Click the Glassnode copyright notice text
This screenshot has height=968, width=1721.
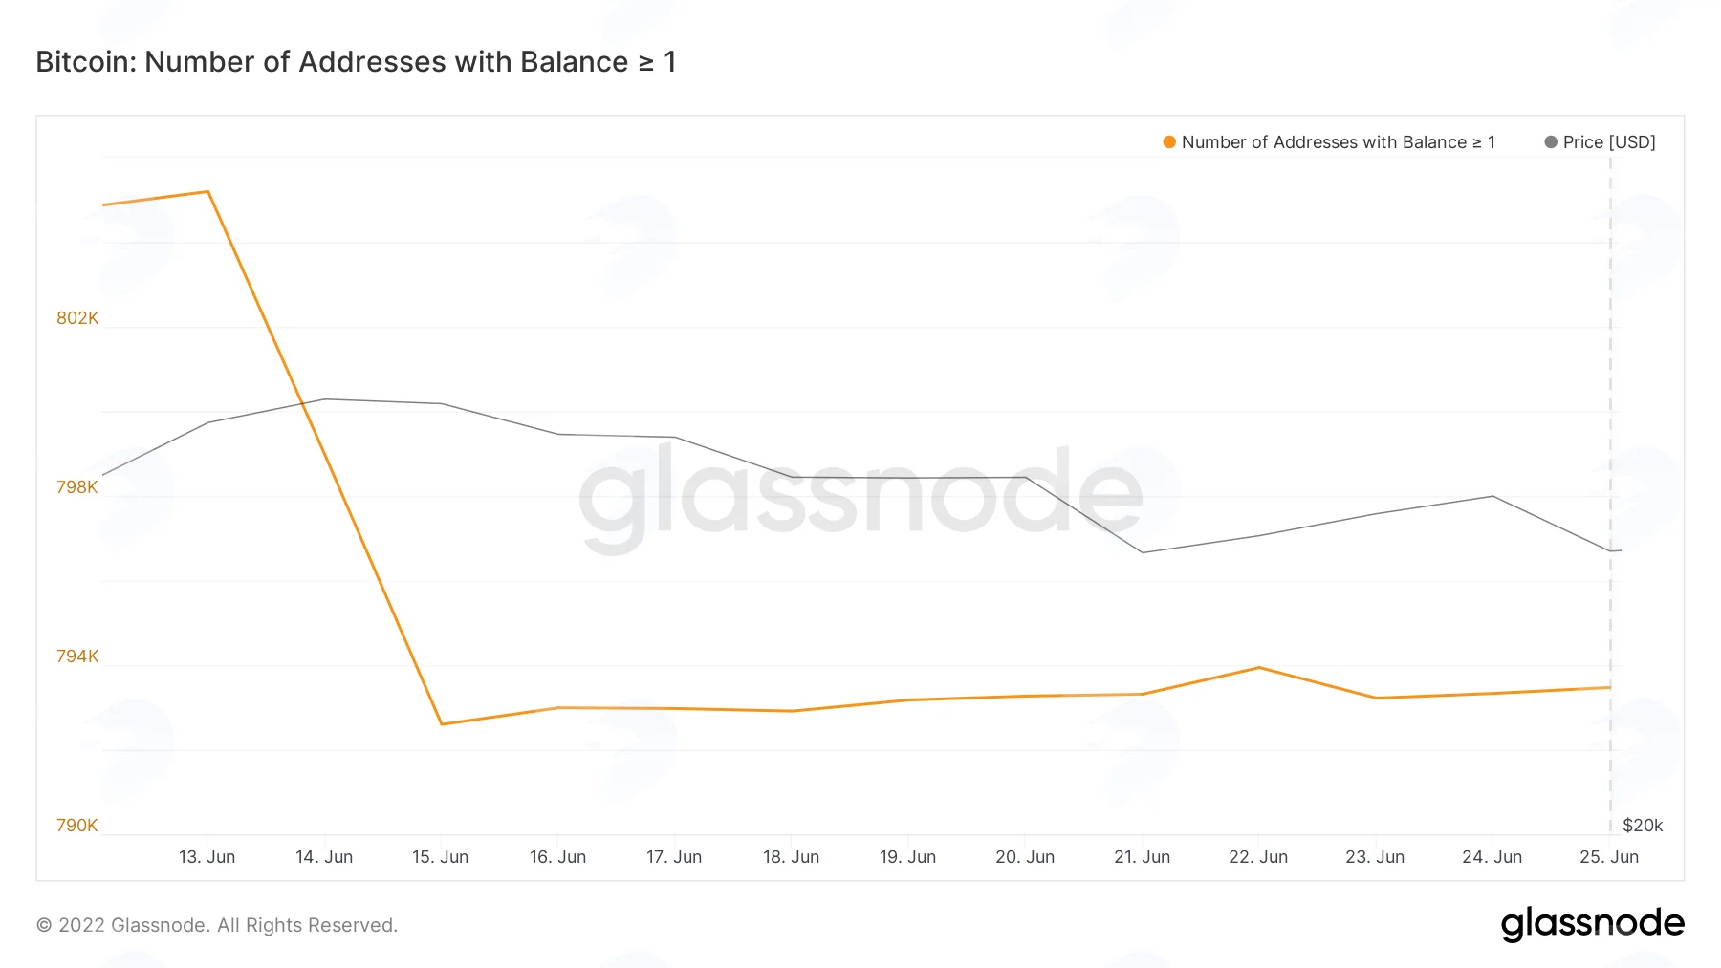[x=217, y=925]
